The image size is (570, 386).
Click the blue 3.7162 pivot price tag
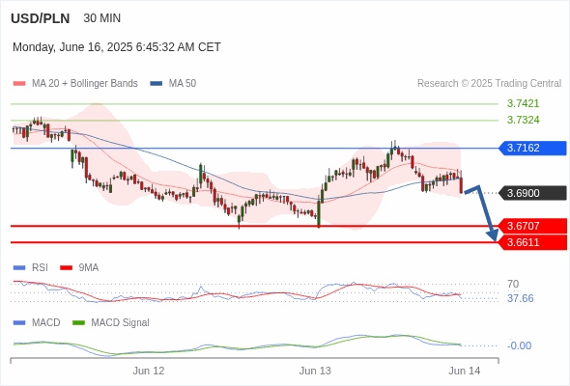532,149
